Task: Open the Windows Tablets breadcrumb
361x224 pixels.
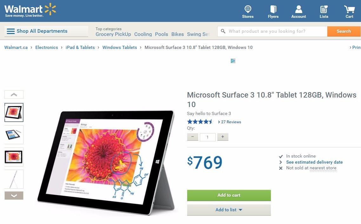Action: [x=120, y=47]
